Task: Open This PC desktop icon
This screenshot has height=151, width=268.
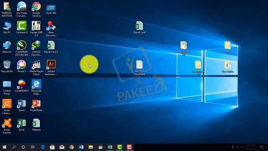Action: 7,27
